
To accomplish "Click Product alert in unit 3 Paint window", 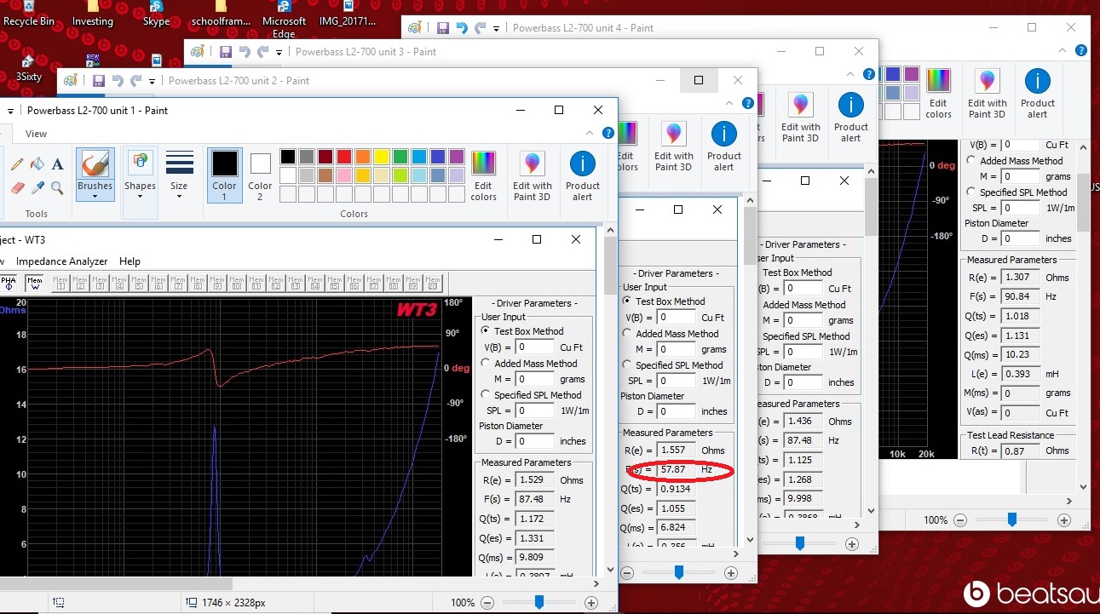I will click(x=851, y=118).
